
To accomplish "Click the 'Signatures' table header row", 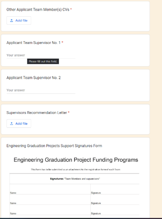I will (x=74, y=179).
